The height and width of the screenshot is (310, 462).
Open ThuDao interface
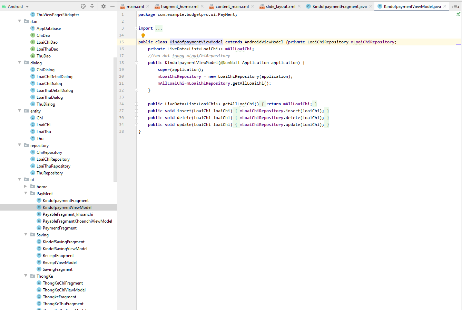(43, 56)
